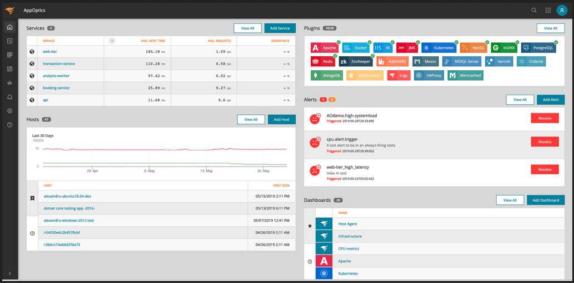
Task: Expand the sidebar with bottom chevron
Action: pyautogui.click(x=9, y=274)
